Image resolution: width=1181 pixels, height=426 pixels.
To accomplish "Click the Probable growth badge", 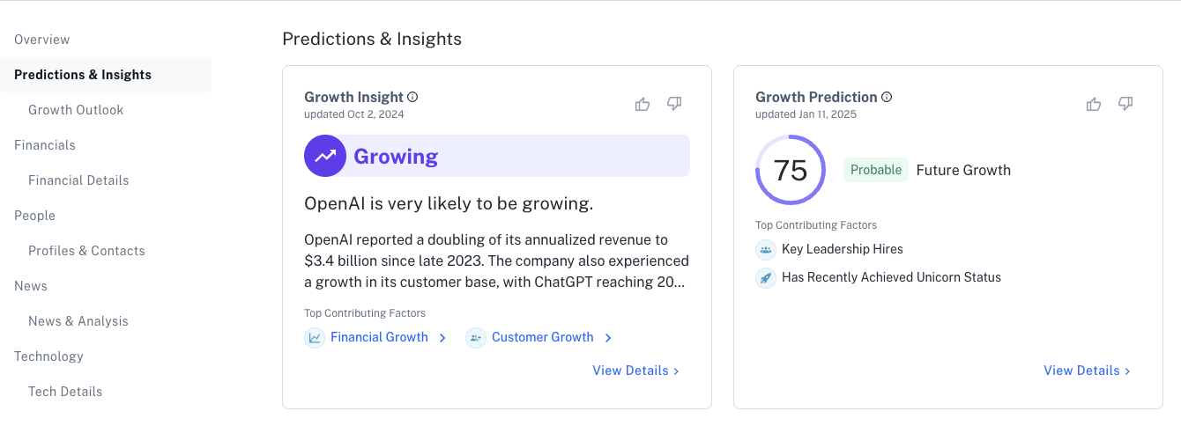I will click(876, 170).
